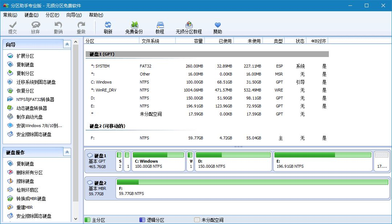Collapse the 向导 panel
392x224 pixels.
pos(67,45)
